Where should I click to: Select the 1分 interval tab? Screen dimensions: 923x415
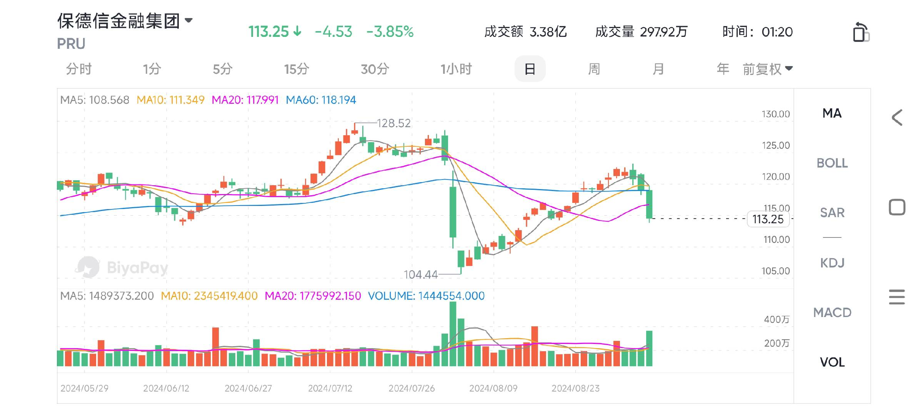152,69
